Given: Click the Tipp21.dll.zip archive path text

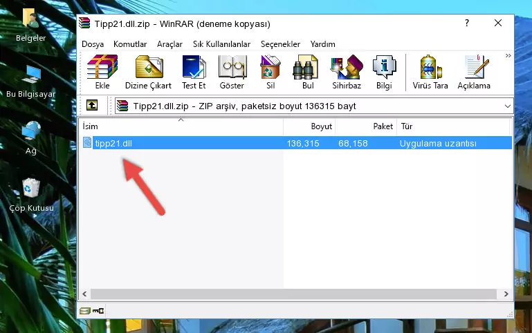Looking at the screenshot, I should (244, 106).
